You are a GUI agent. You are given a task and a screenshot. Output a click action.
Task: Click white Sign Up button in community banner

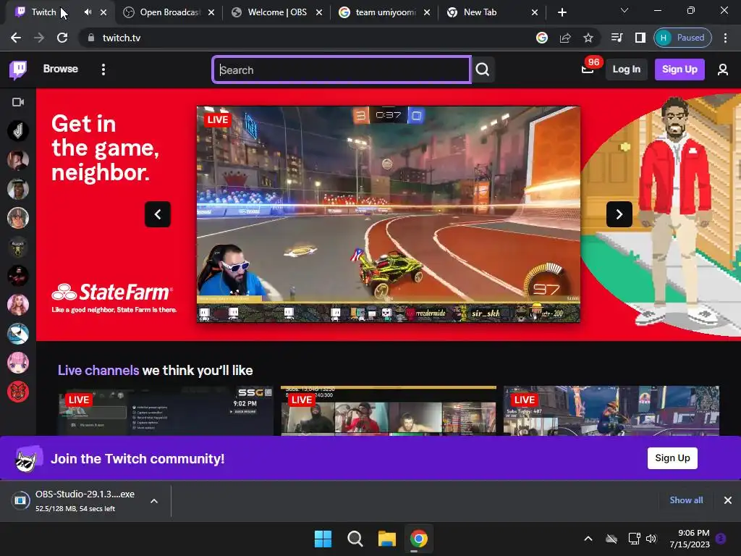coord(672,458)
